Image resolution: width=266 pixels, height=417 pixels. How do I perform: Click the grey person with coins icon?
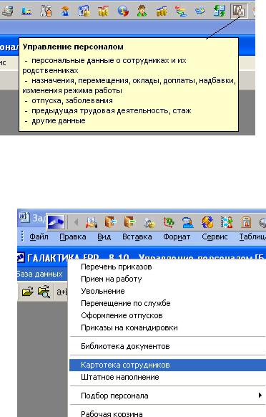(149, 223)
